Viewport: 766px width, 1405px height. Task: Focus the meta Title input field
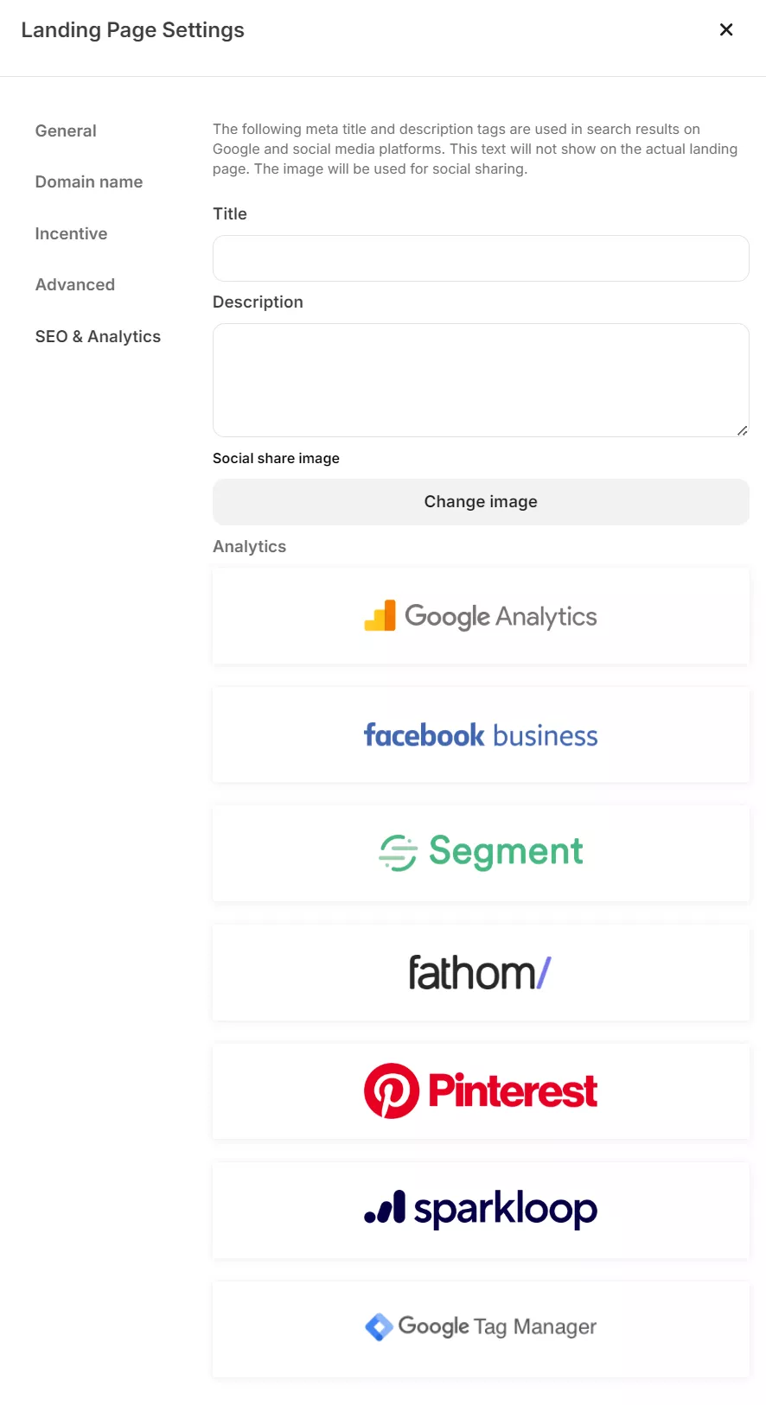481,258
